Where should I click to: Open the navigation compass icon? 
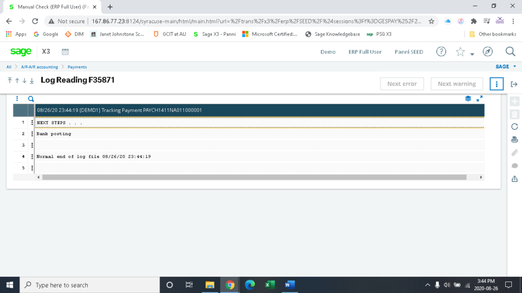[488, 51]
